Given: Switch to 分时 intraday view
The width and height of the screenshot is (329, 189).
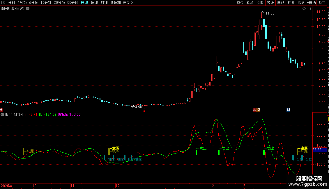Looking at the screenshot, I should [12, 3].
